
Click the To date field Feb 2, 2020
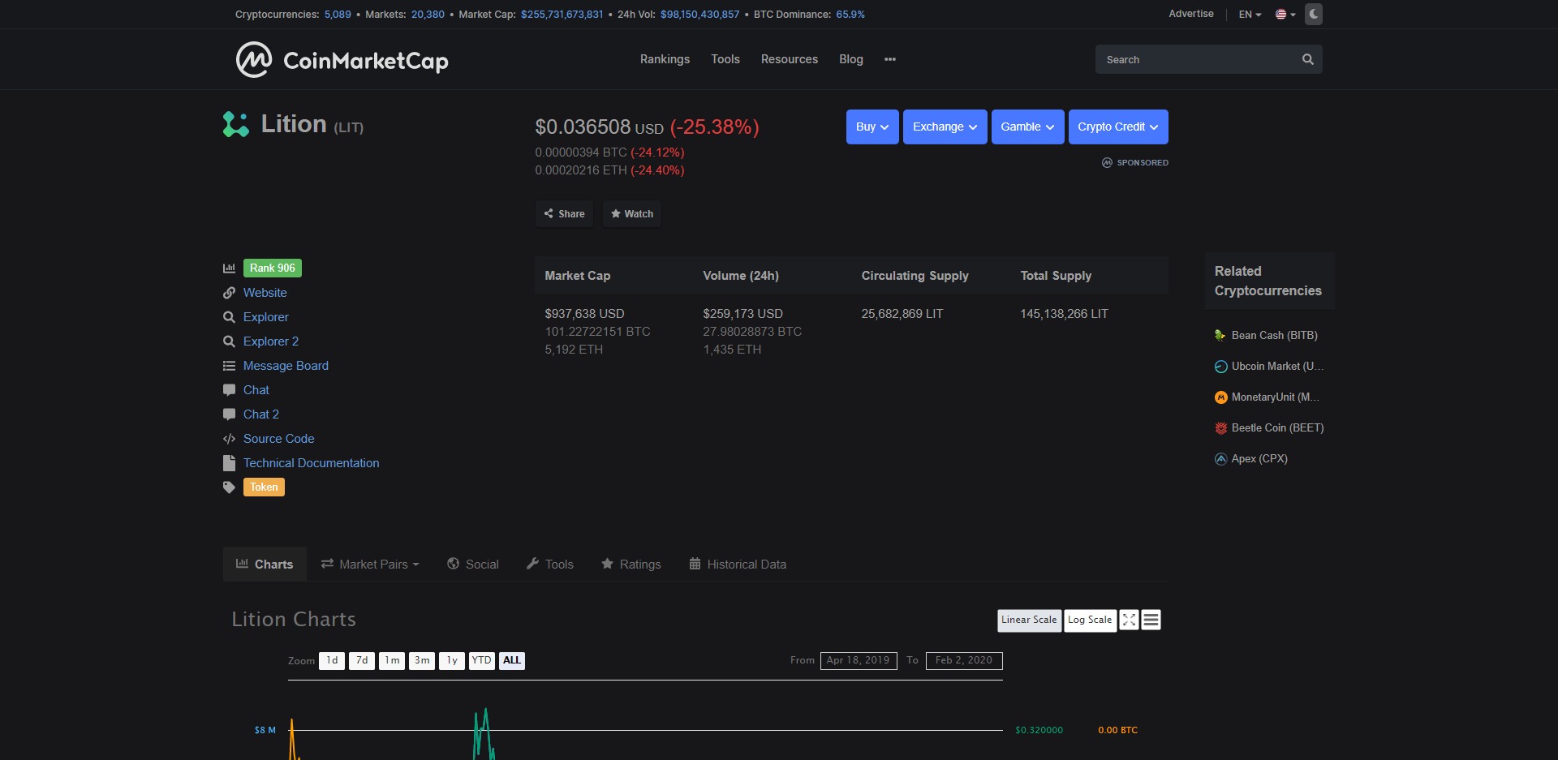click(x=964, y=660)
